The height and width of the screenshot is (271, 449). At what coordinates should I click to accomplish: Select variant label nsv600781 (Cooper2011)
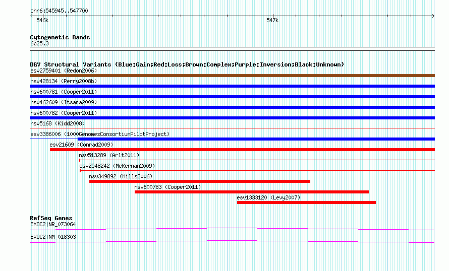coord(64,92)
